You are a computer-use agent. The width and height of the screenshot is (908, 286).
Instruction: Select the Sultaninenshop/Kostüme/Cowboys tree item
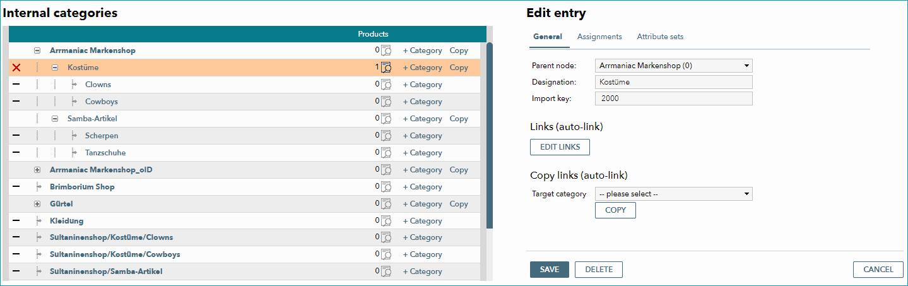click(115, 254)
